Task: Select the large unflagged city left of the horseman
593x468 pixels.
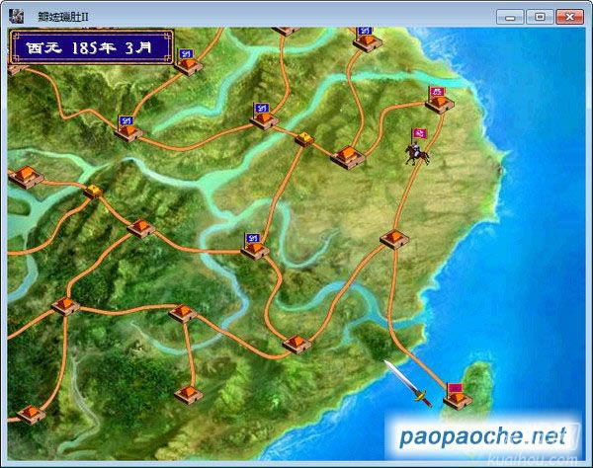Action: coord(348,155)
